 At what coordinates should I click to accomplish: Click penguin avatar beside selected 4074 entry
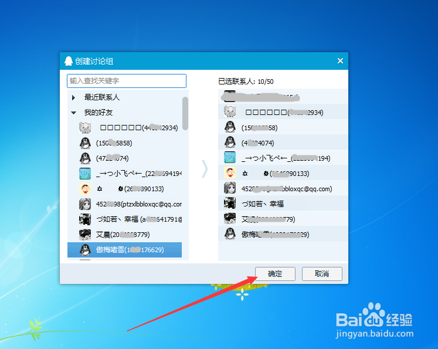coord(230,142)
